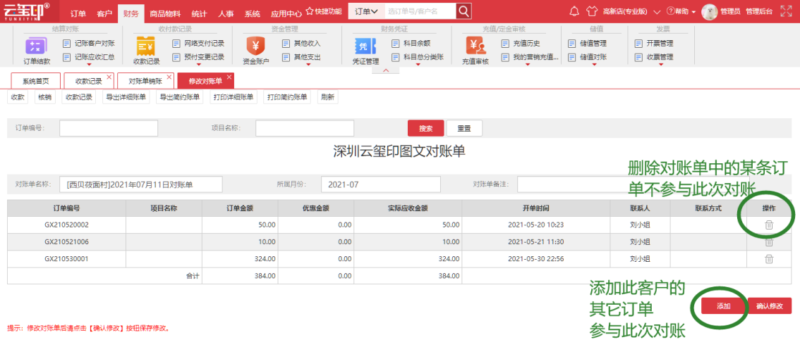800x347 pixels.
Task: Close the 对账单销账 tab
Action: pos(169,76)
